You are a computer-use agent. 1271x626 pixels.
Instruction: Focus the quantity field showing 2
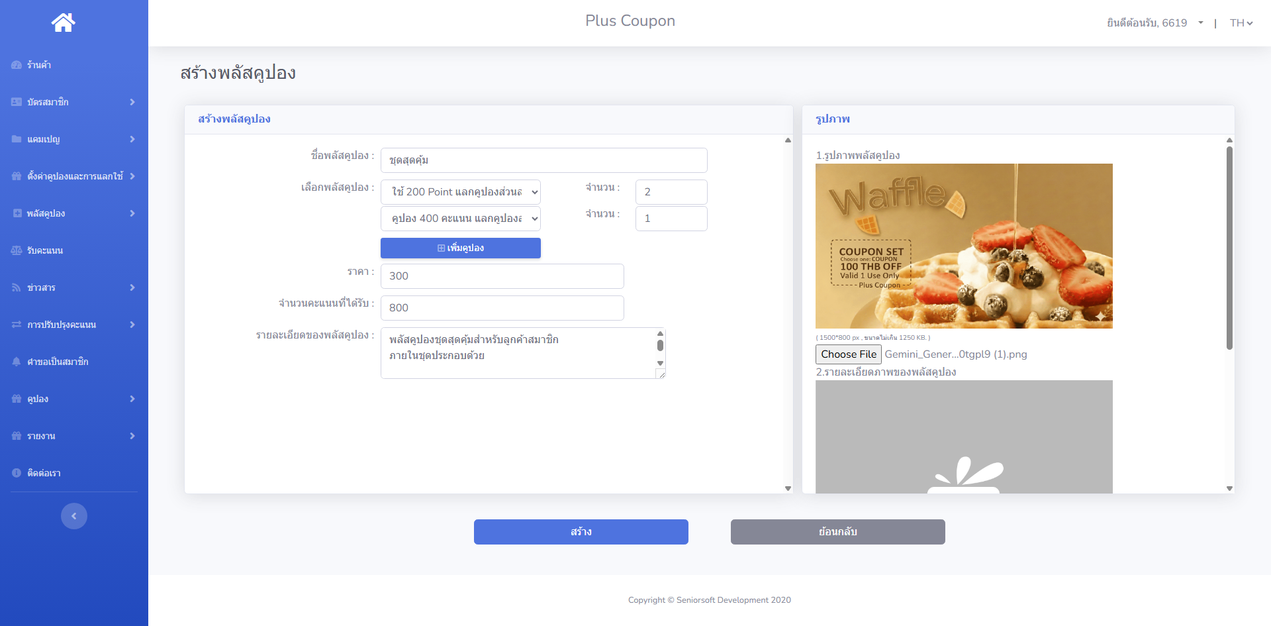point(671,192)
